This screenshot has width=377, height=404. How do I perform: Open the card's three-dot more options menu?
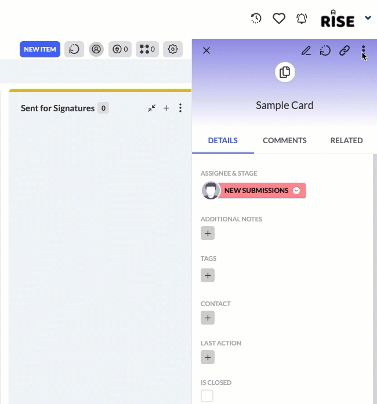pos(363,50)
